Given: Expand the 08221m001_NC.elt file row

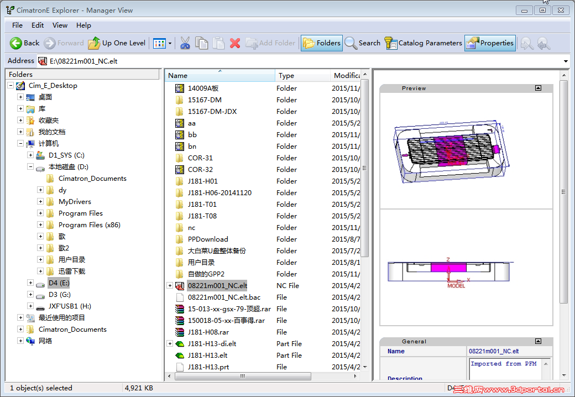Looking at the screenshot, I should coord(170,285).
